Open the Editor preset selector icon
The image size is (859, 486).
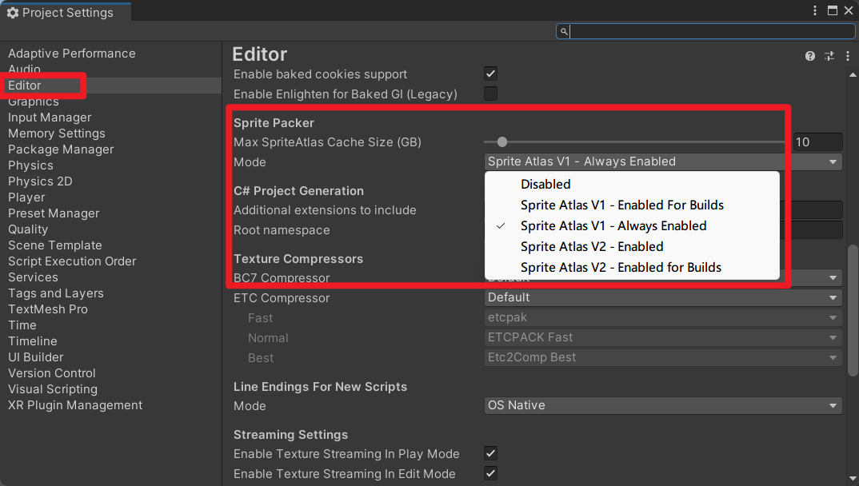pyautogui.click(x=829, y=56)
